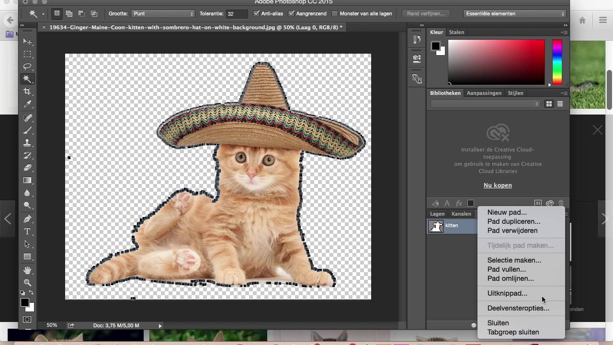Image resolution: width=613 pixels, height=345 pixels.
Task: Show libraries as grid view
Action: pyautogui.click(x=549, y=104)
